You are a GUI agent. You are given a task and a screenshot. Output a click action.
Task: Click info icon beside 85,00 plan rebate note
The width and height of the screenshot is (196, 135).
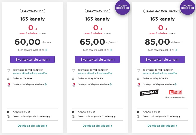(176, 50)
